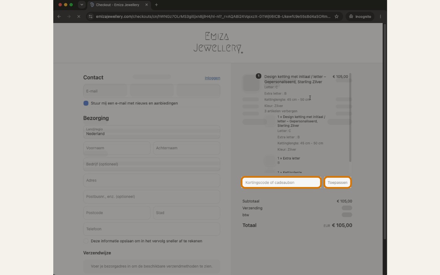Click the browser address bar URL
440x275 pixels.
point(213,16)
